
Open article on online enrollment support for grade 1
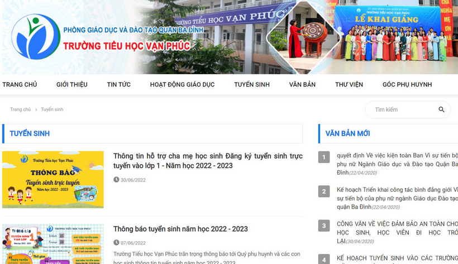coord(207,161)
